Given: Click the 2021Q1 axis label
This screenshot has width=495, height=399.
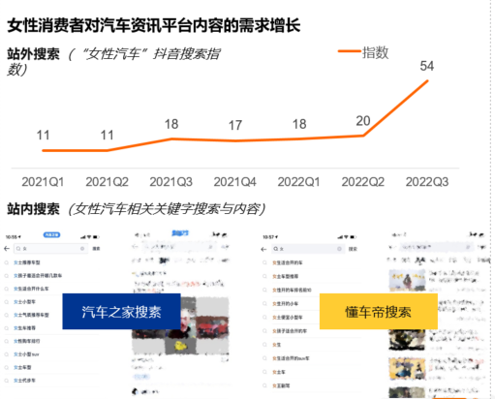Looking at the screenshot, I should [x=43, y=182].
